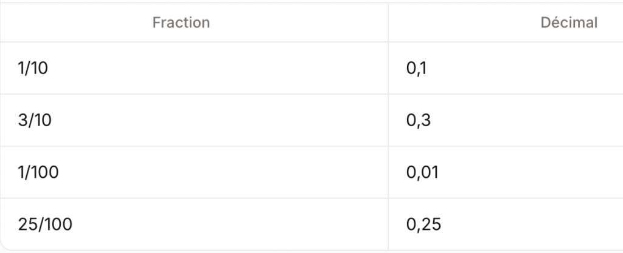Click border below the Décimal header
Image resolution: width=623 pixels, height=253 pixels.
(505, 42)
